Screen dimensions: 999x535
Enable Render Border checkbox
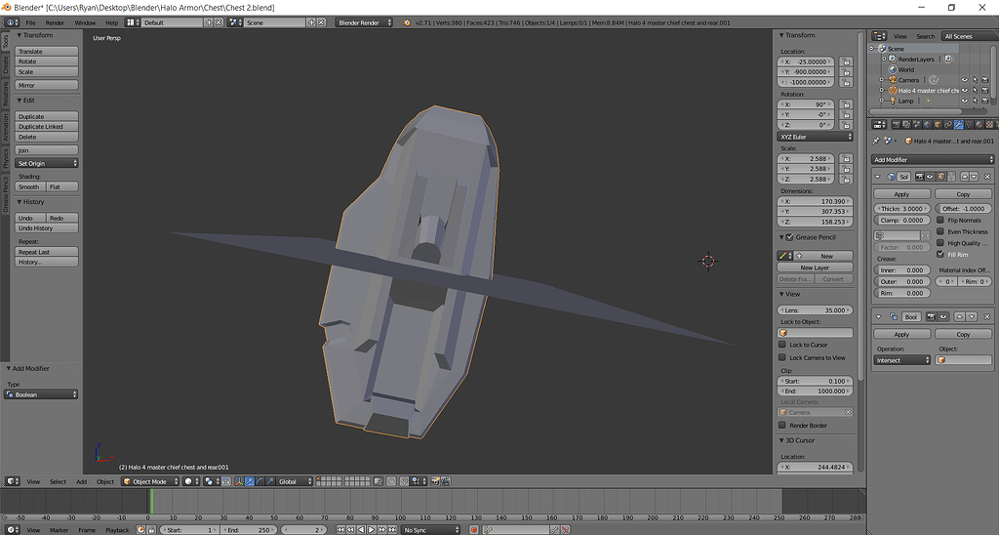pos(782,426)
